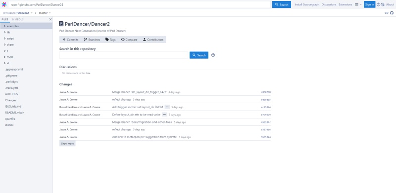The image size is (396, 193).
Task: Focus the top query search box
Action: click(x=140, y=4)
